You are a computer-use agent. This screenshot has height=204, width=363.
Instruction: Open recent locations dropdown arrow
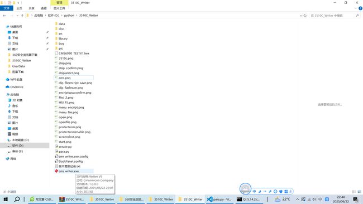pos(17,16)
